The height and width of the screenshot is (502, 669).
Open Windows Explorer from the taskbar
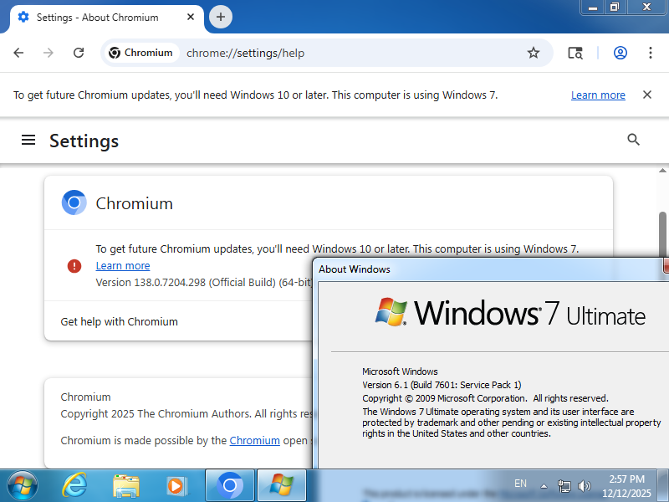pyautogui.click(x=126, y=486)
